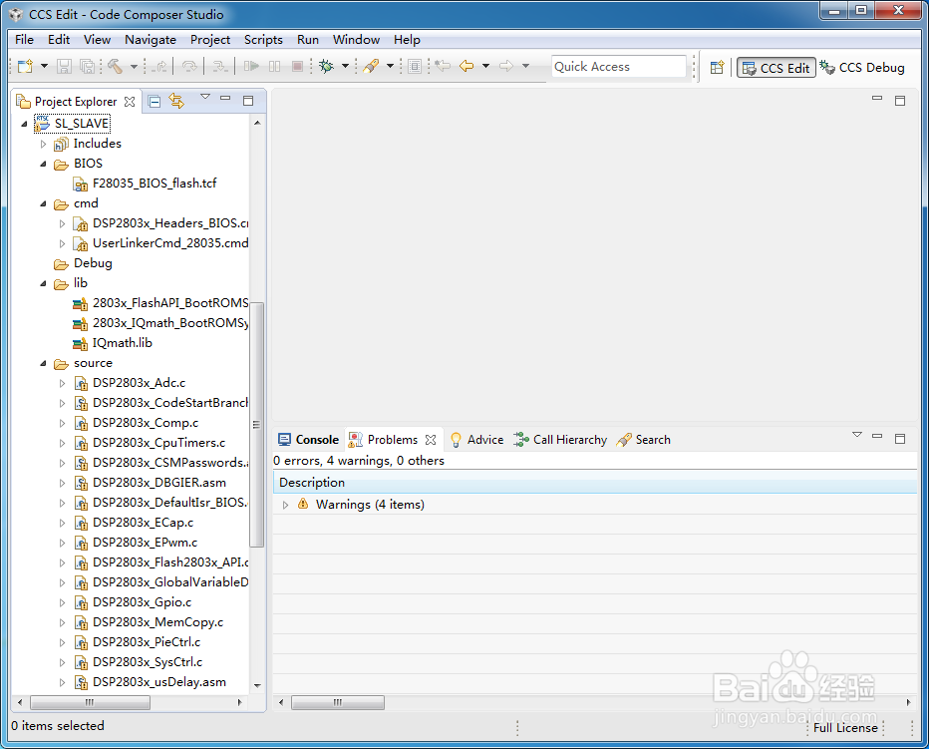Collapse the cmd folder
Image resolution: width=929 pixels, height=749 pixels.
[43, 203]
